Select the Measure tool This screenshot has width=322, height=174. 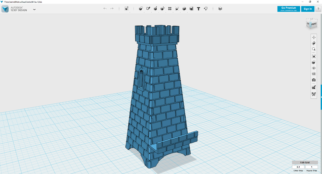191,9
